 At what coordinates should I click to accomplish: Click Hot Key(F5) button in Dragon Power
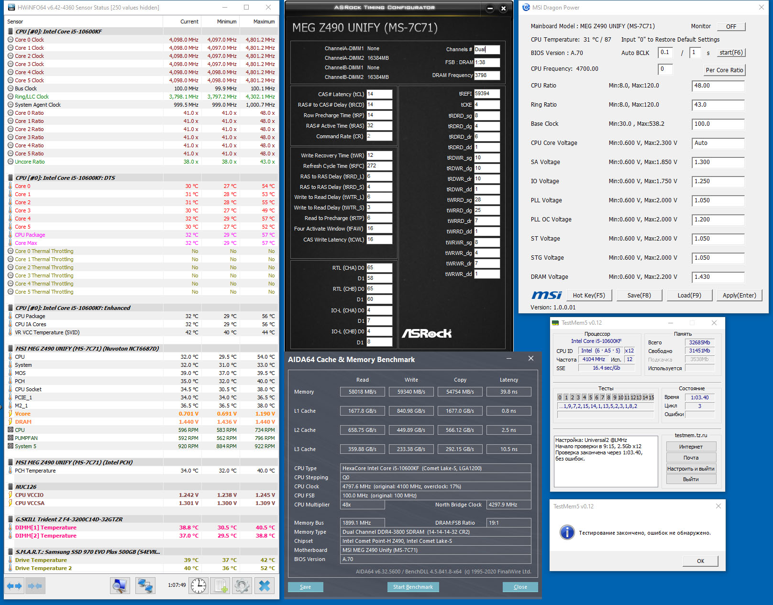tap(589, 296)
